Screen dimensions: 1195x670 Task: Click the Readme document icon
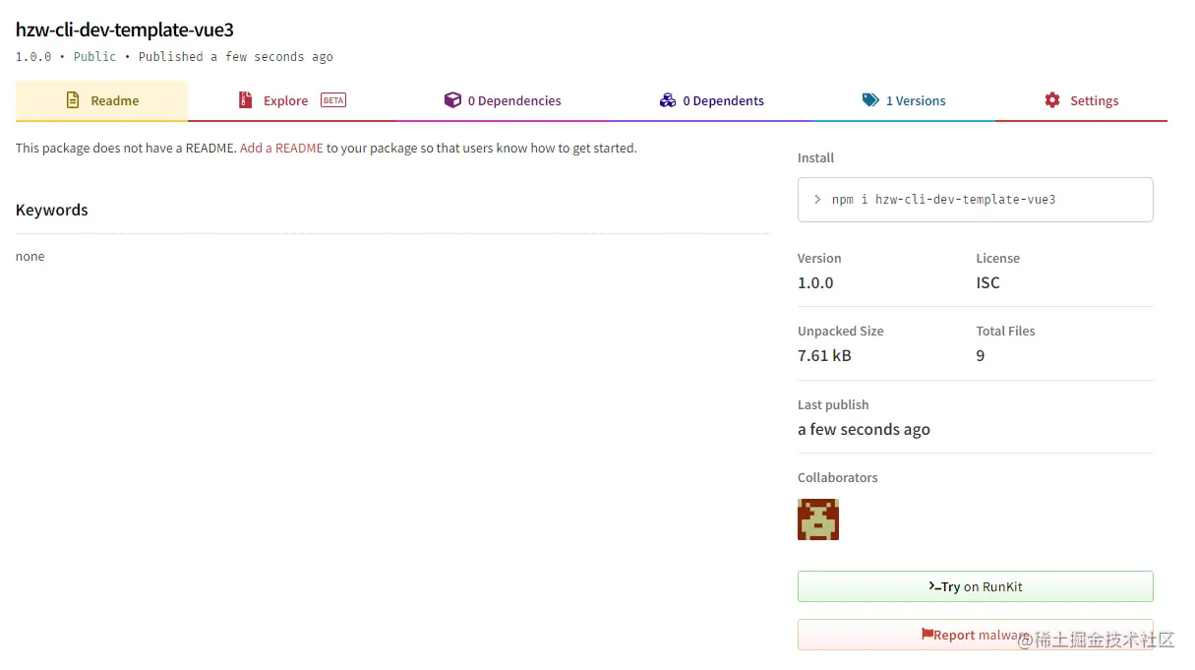point(73,100)
